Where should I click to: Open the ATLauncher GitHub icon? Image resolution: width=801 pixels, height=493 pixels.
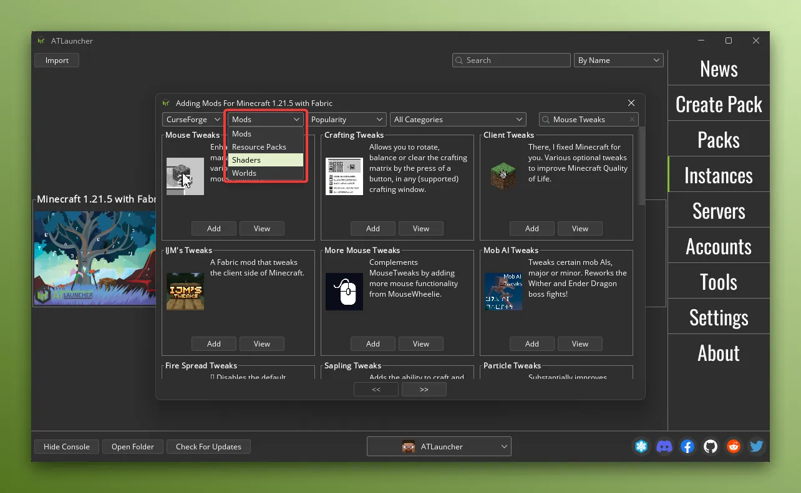coord(711,446)
